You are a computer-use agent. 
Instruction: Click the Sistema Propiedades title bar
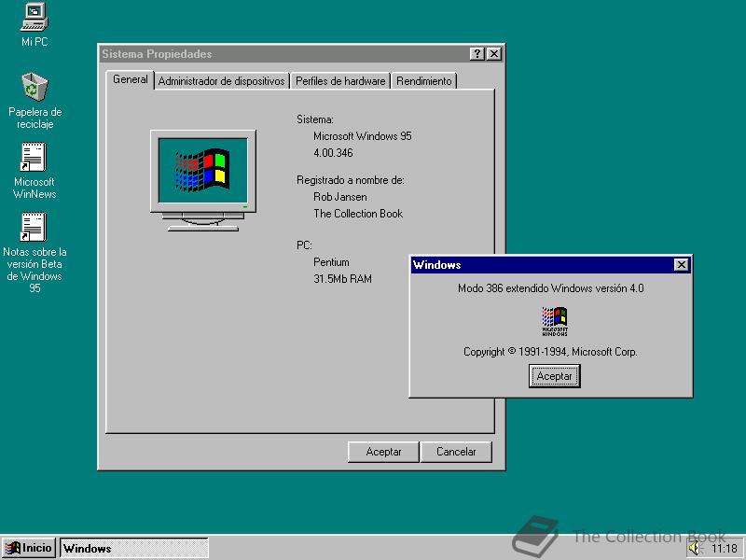(x=284, y=54)
